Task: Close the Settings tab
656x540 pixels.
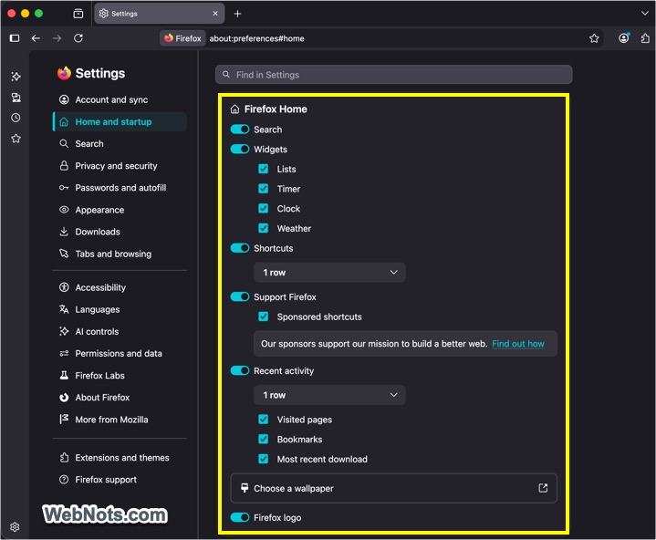Action: [x=215, y=14]
